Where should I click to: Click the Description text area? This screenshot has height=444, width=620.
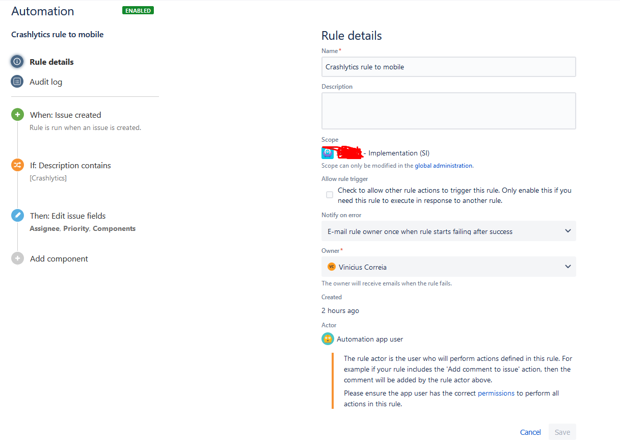click(x=449, y=111)
